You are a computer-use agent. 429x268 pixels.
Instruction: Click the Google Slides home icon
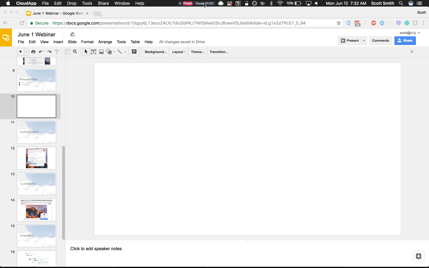[6, 38]
